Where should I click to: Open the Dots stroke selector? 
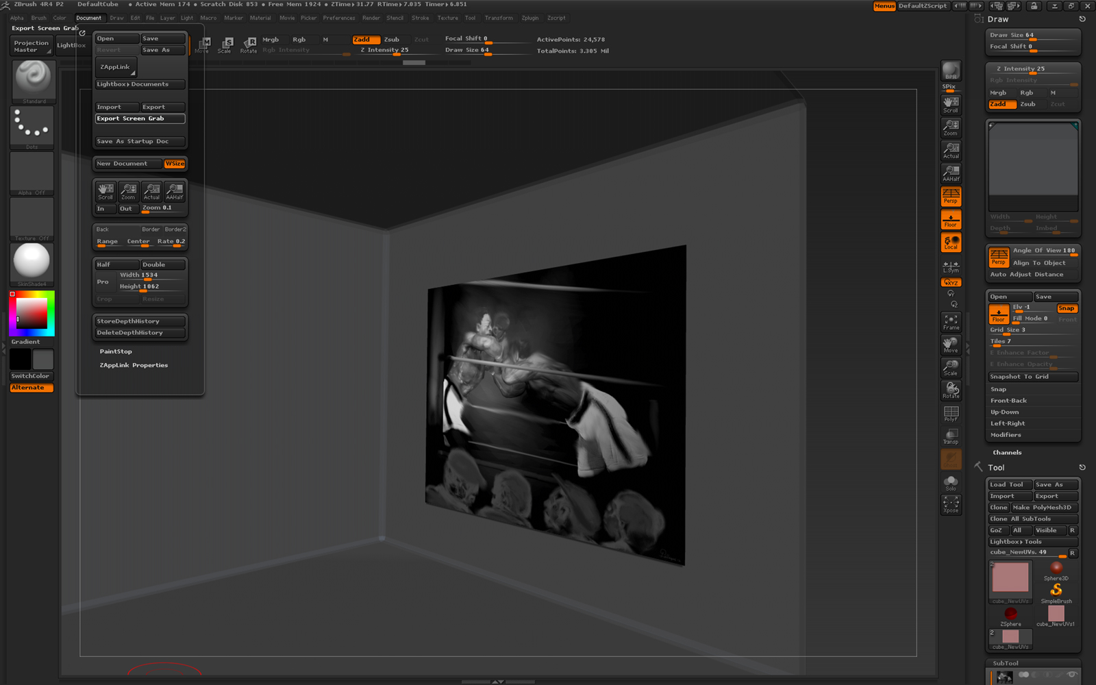[32, 127]
